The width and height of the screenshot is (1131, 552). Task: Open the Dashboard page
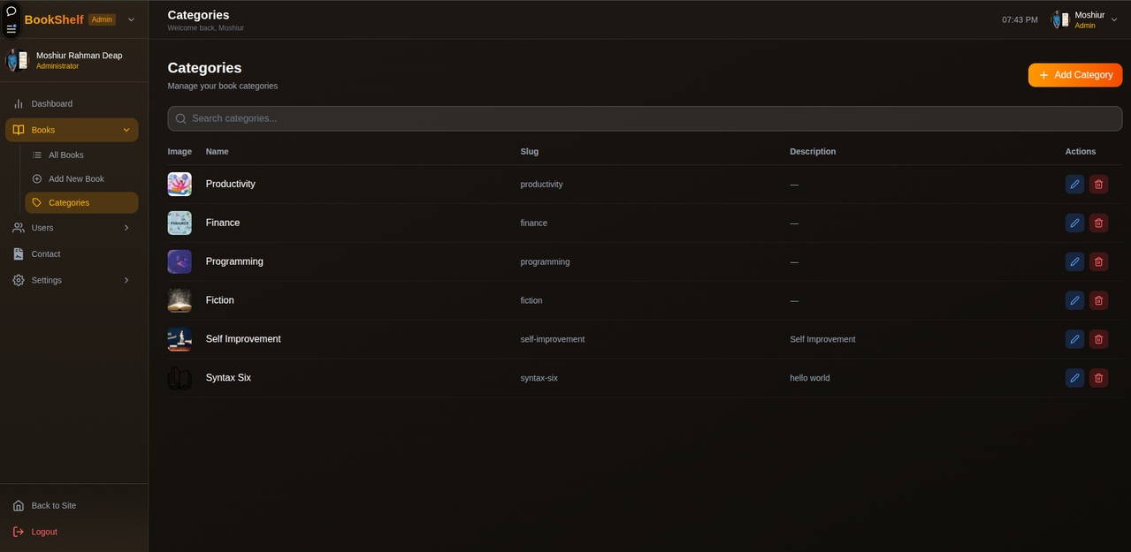(73, 103)
